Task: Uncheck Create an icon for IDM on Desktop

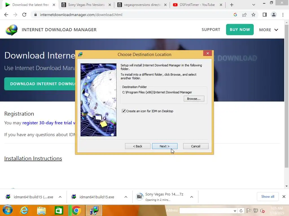Action: tap(124, 111)
